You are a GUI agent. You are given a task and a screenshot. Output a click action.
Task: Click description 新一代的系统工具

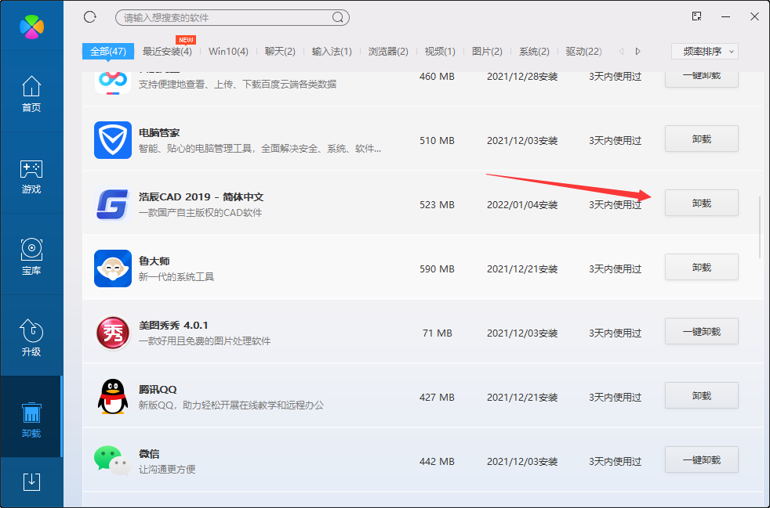click(x=176, y=277)
